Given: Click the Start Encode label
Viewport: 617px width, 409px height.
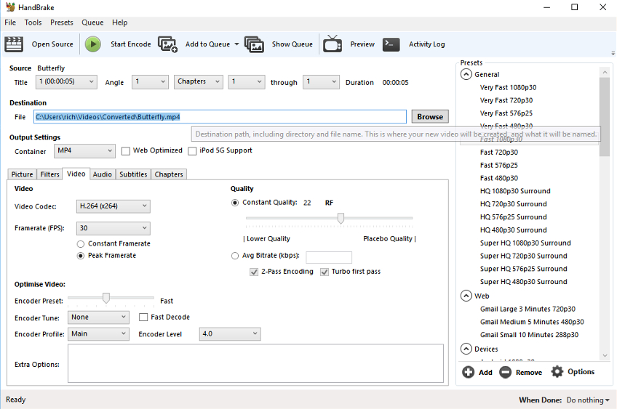Looking at the screenshot, I should point(131,44).
